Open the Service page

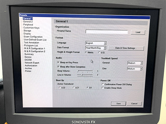(28, 57)
